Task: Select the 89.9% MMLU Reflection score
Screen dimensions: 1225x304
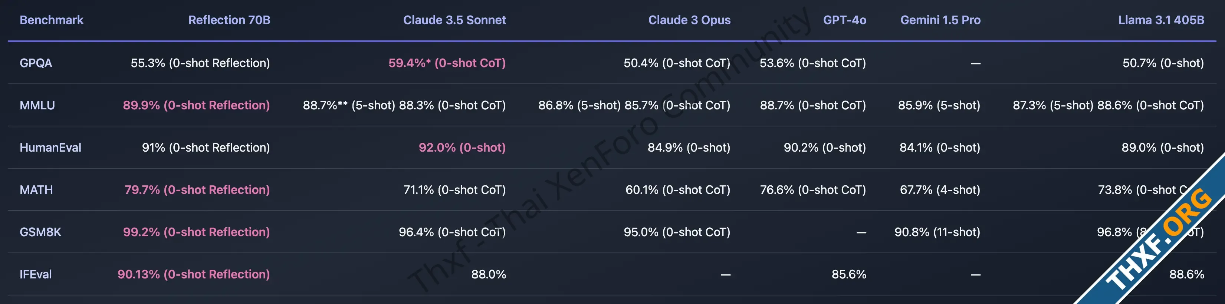Action: click(196, 105)
